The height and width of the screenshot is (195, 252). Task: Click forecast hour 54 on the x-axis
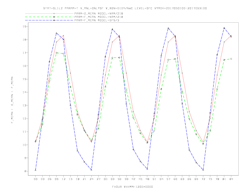point(161,179)
